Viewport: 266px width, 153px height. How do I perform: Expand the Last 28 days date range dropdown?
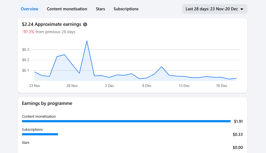(x=214, y=9)
